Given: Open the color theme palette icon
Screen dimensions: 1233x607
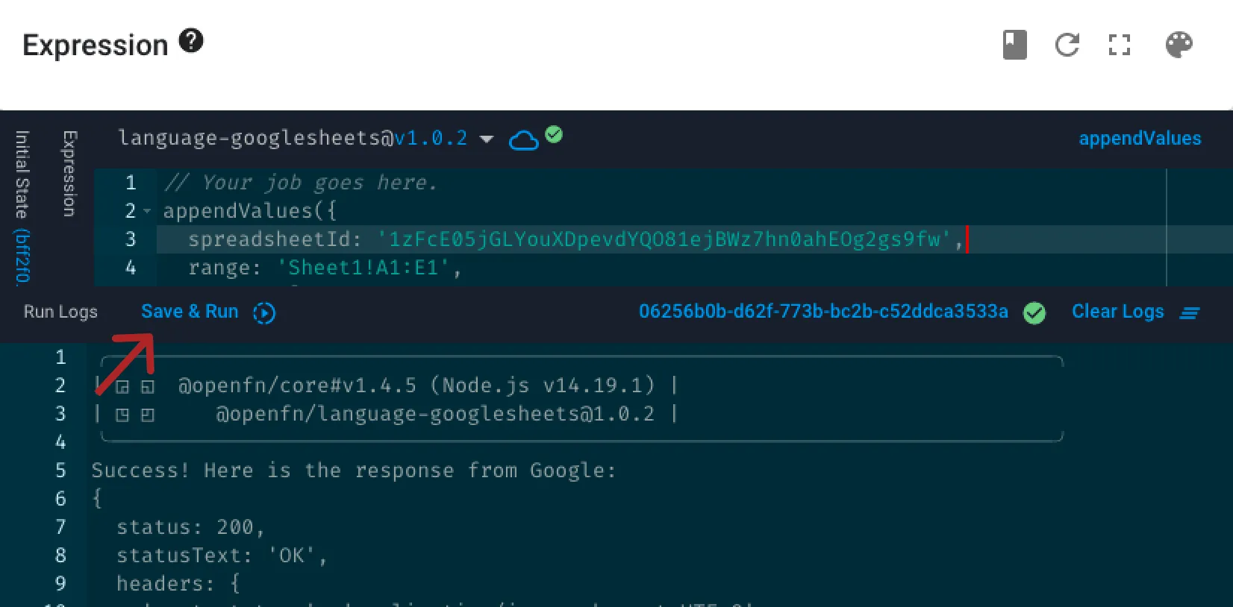Looking at the screenshot, I should click(1179, 45).
